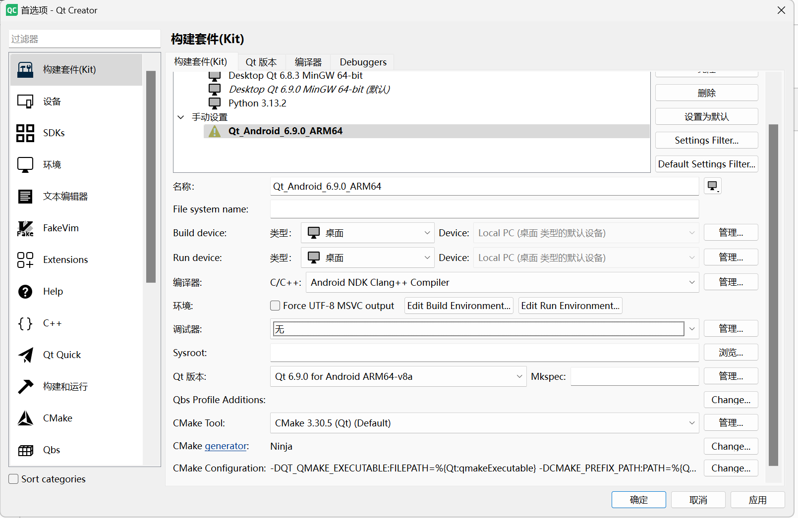798x518 pixels.
Task: Open the CMake Tool dropdown
Action: coord(485,423)
